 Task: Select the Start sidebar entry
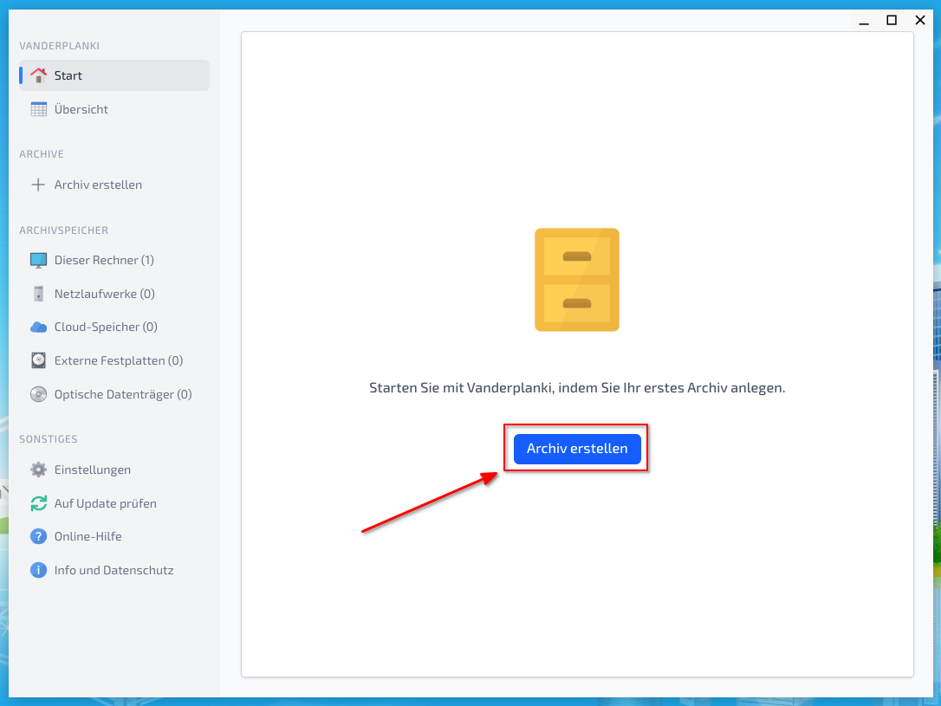point(114,75)
